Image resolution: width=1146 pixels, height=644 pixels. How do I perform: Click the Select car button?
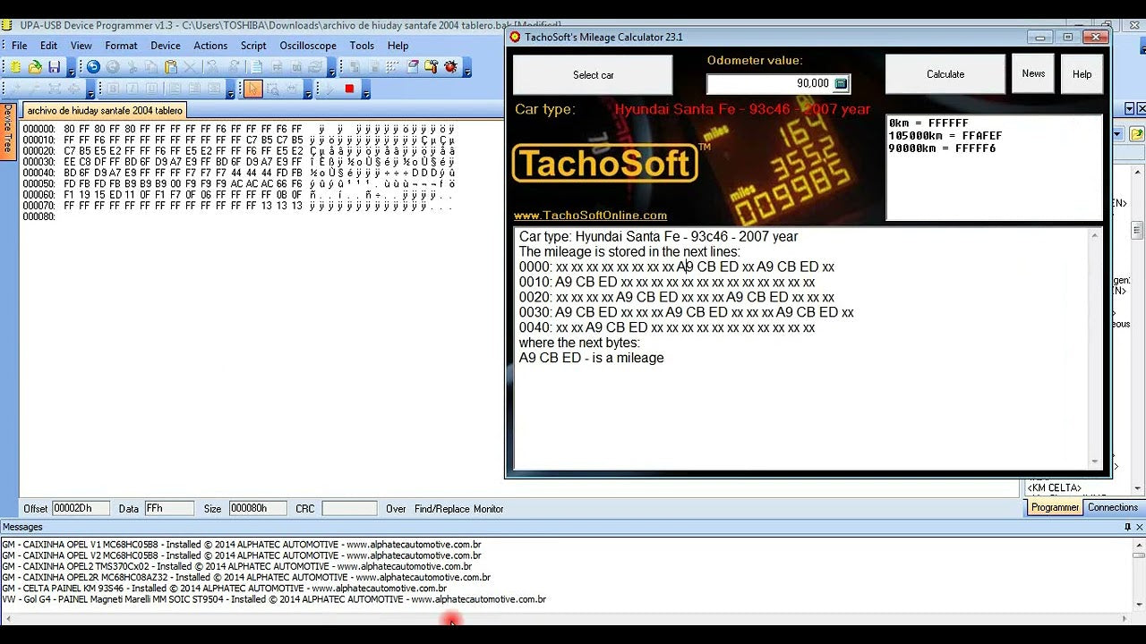click(593, 75)
